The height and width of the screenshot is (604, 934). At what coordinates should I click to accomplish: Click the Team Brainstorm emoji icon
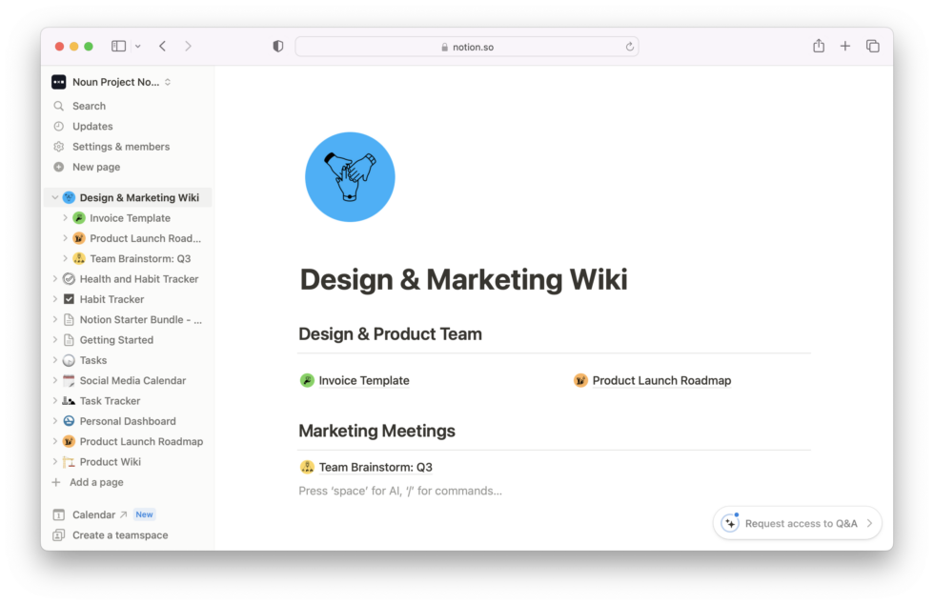coord(306,467)
